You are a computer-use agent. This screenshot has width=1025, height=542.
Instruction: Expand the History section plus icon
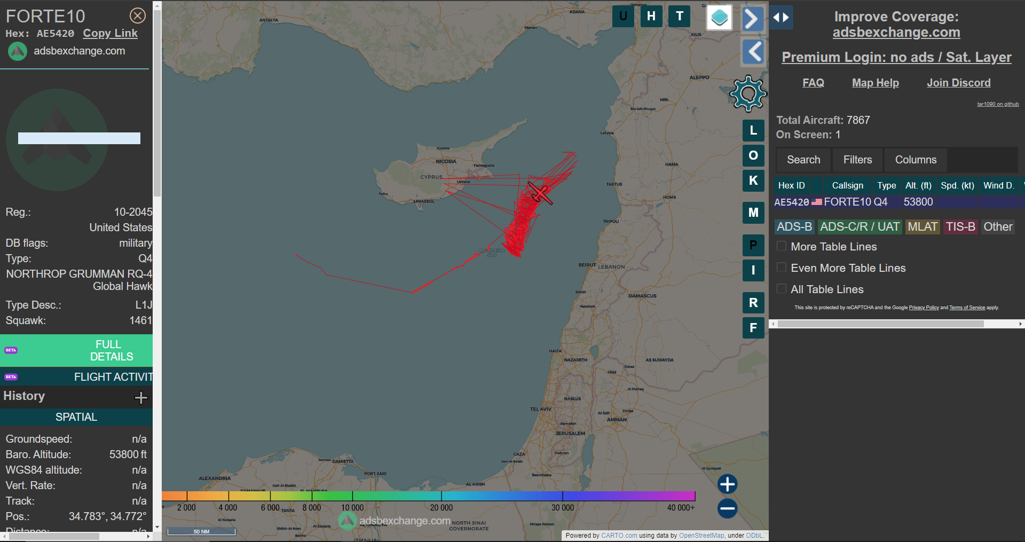[x=141, y=397]
